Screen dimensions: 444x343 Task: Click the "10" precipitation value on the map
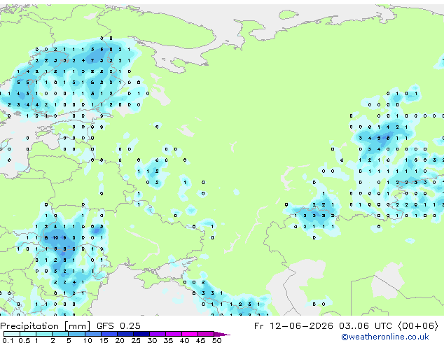point(55,238)
